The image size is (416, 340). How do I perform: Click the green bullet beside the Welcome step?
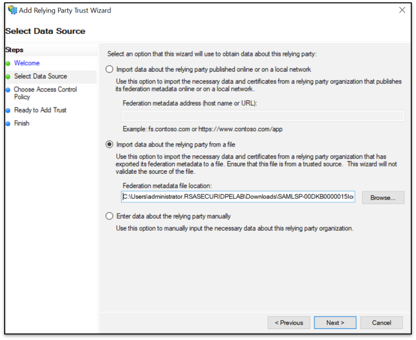(x=8, y=63)
